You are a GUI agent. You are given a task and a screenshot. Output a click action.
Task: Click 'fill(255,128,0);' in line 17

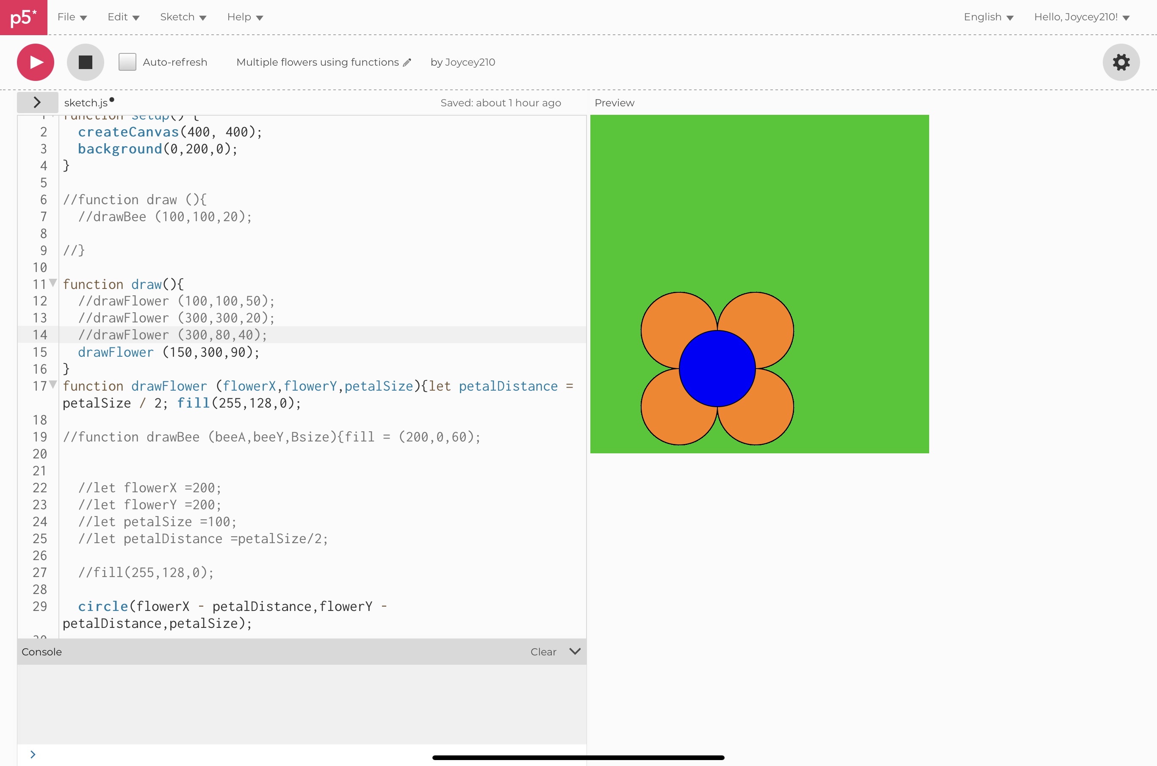[x=239, y=403]
